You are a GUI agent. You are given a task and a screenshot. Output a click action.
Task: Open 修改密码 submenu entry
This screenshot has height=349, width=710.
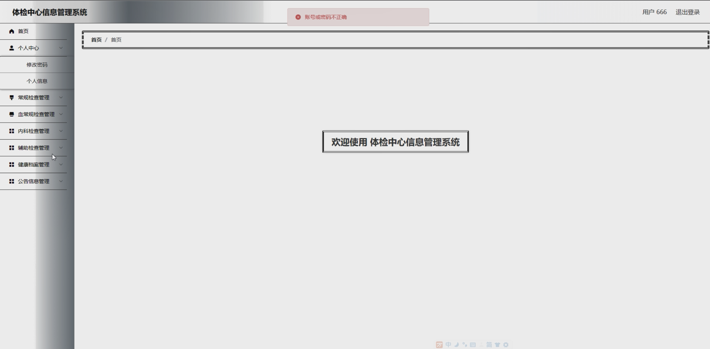point(37,65)
